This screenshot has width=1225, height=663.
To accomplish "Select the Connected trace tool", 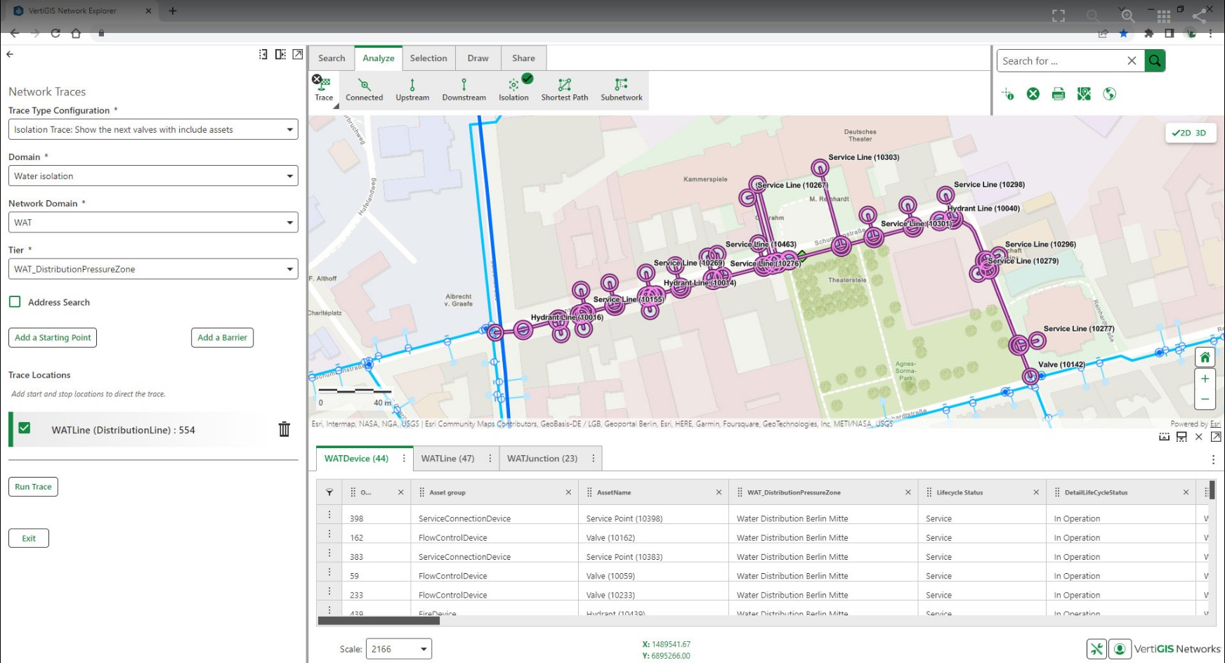I will tap(364, 90).
